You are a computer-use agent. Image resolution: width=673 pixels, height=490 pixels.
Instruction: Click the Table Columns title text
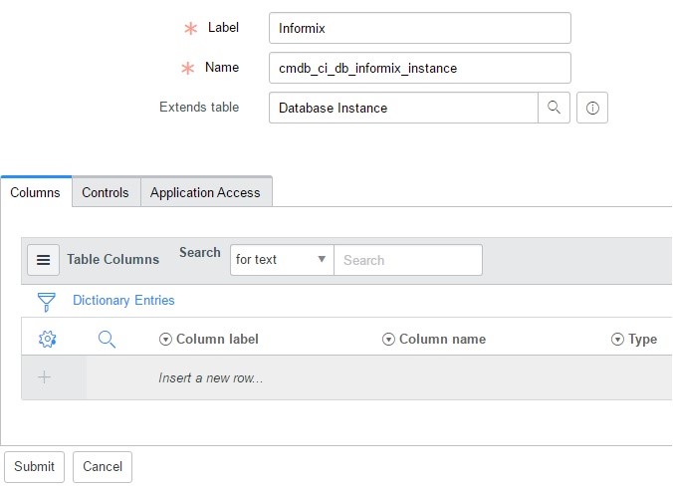click(x=112, y=259)
